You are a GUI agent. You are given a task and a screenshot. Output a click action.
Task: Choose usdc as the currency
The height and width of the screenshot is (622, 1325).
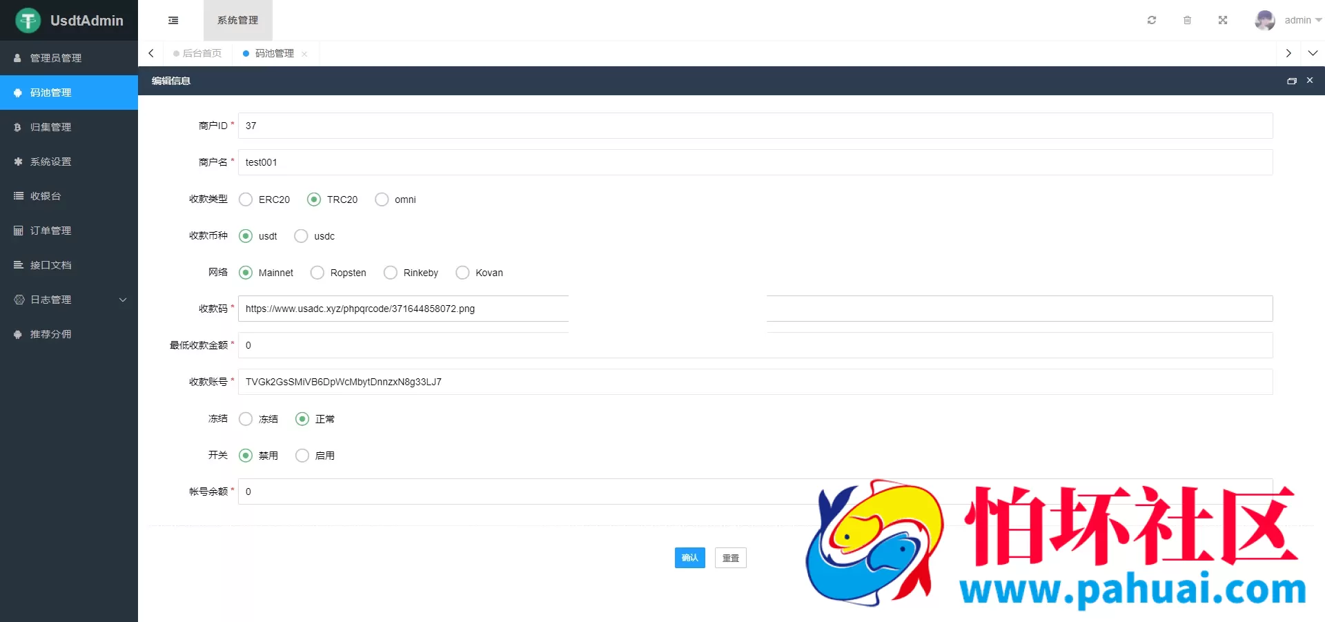pos(302,236)
